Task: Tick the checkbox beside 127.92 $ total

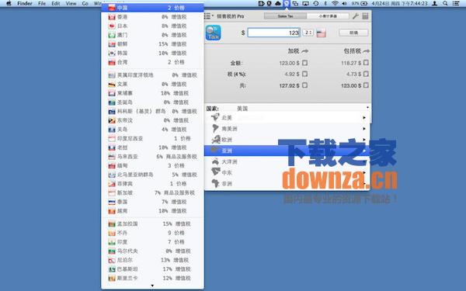Action: click(304, 85)
